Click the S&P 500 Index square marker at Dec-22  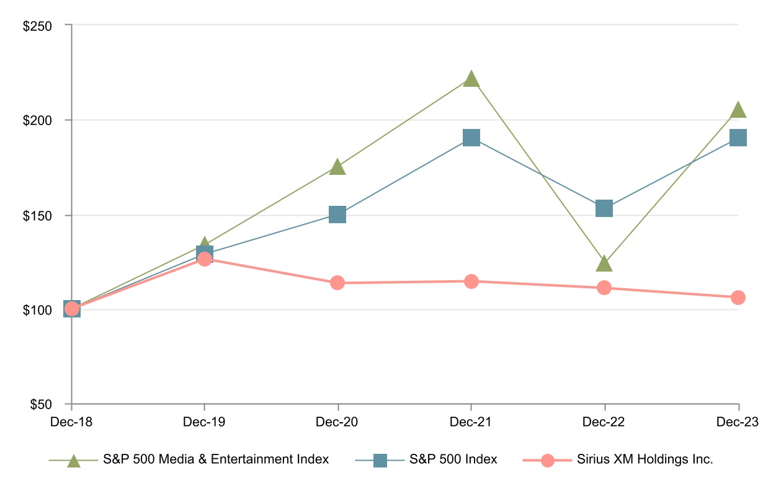tap(604, 208)
